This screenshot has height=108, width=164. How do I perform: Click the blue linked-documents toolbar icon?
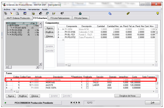click(x=47, y=13)
